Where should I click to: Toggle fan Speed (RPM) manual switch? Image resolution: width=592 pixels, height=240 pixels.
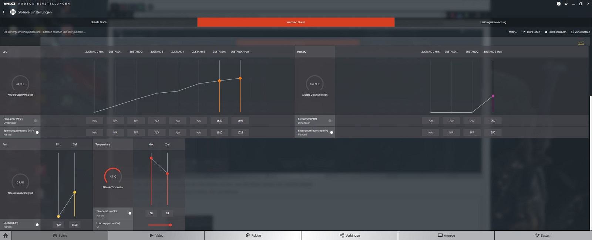(x=36, y=224)
